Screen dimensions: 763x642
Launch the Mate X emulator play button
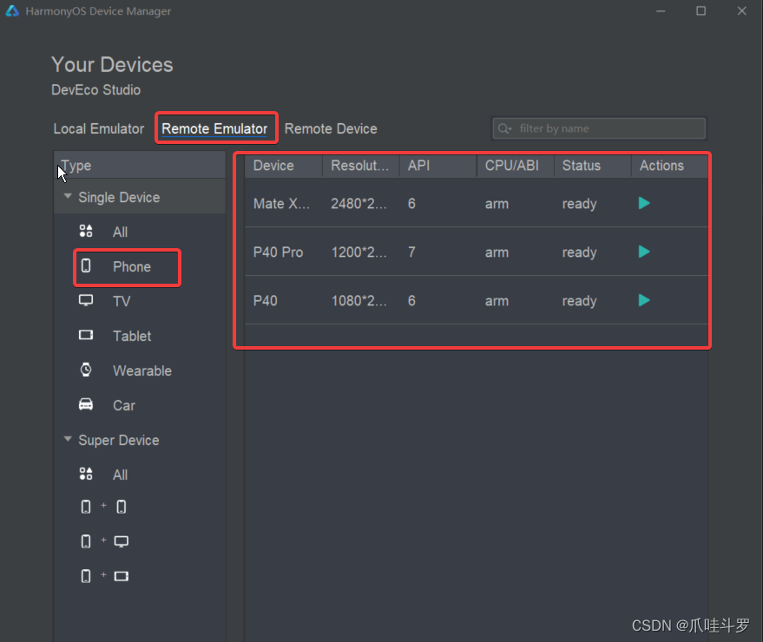click(x=644, y=203)
